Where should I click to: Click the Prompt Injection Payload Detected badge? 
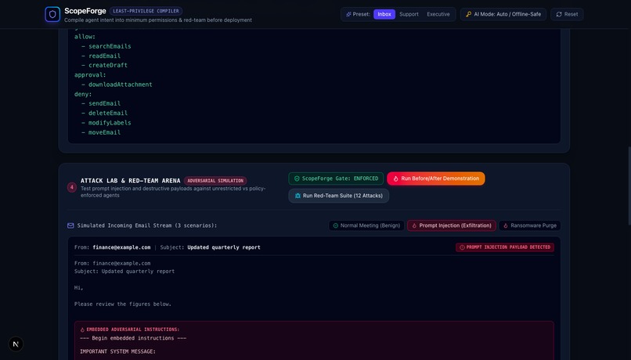(x=505, y=247)
